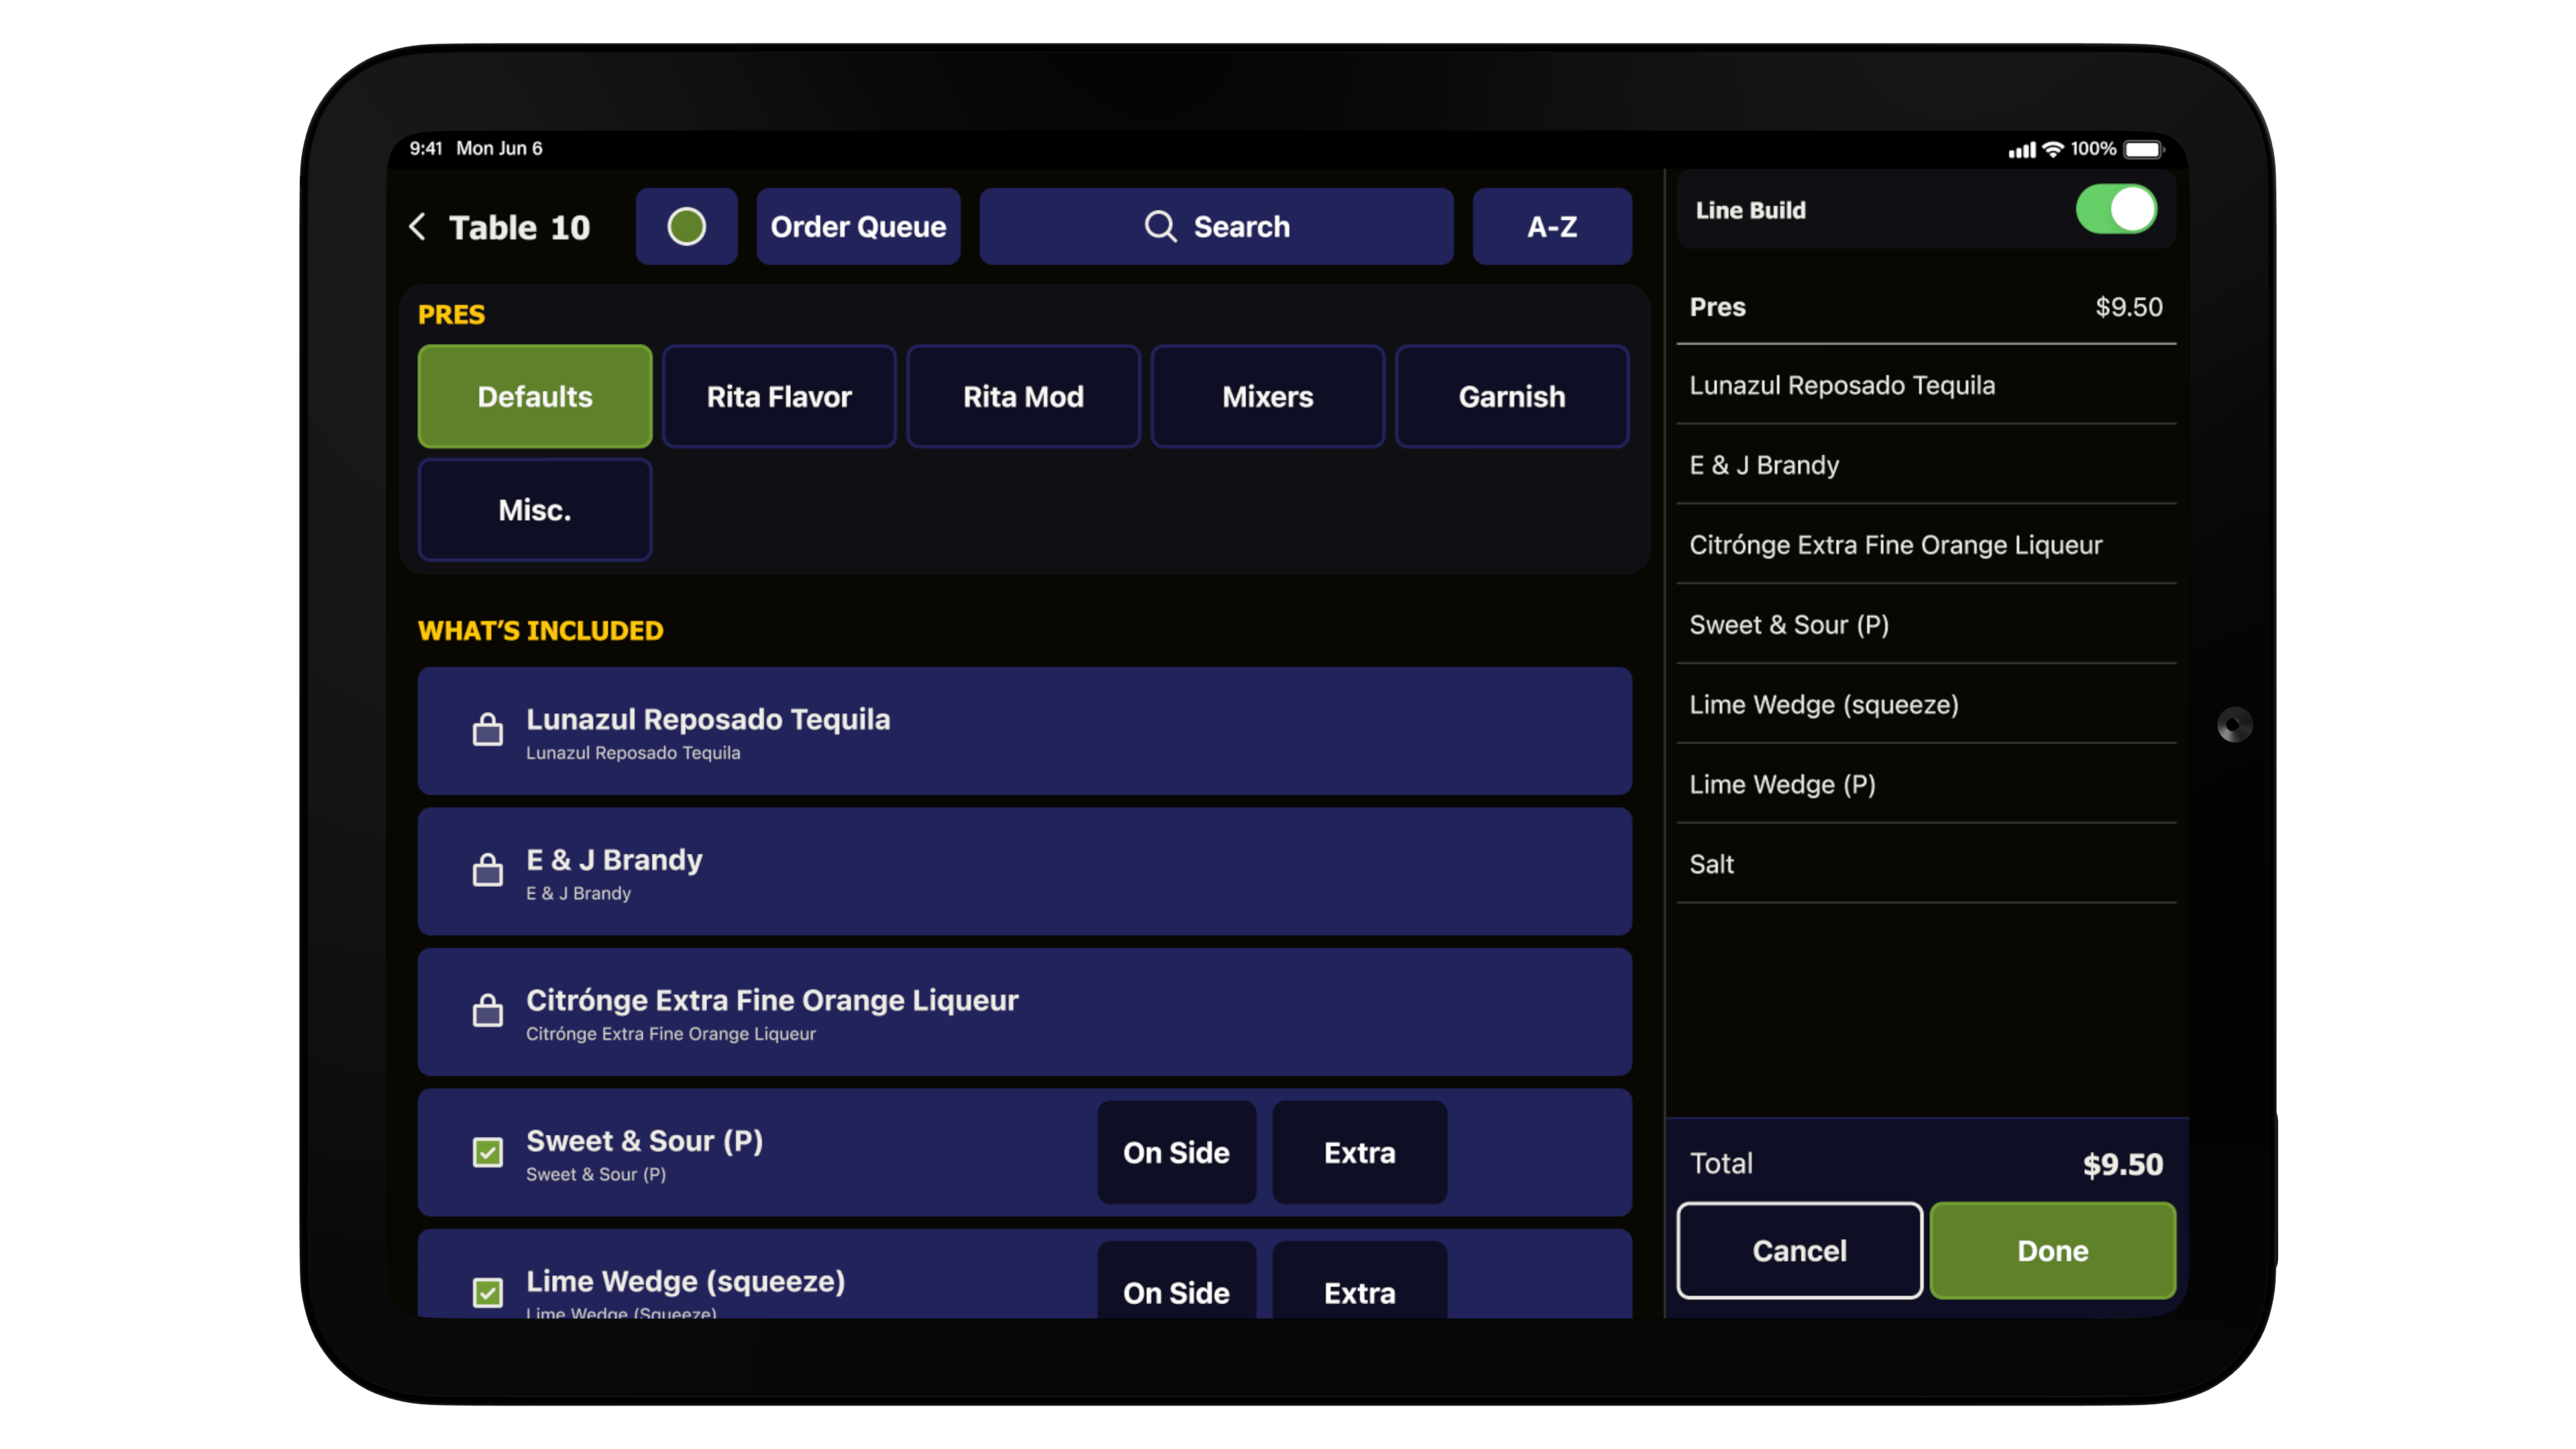Viewport: 2576px width, 1449px height.
Task: Cancel the Pres modifications
Action: 1799,1250
